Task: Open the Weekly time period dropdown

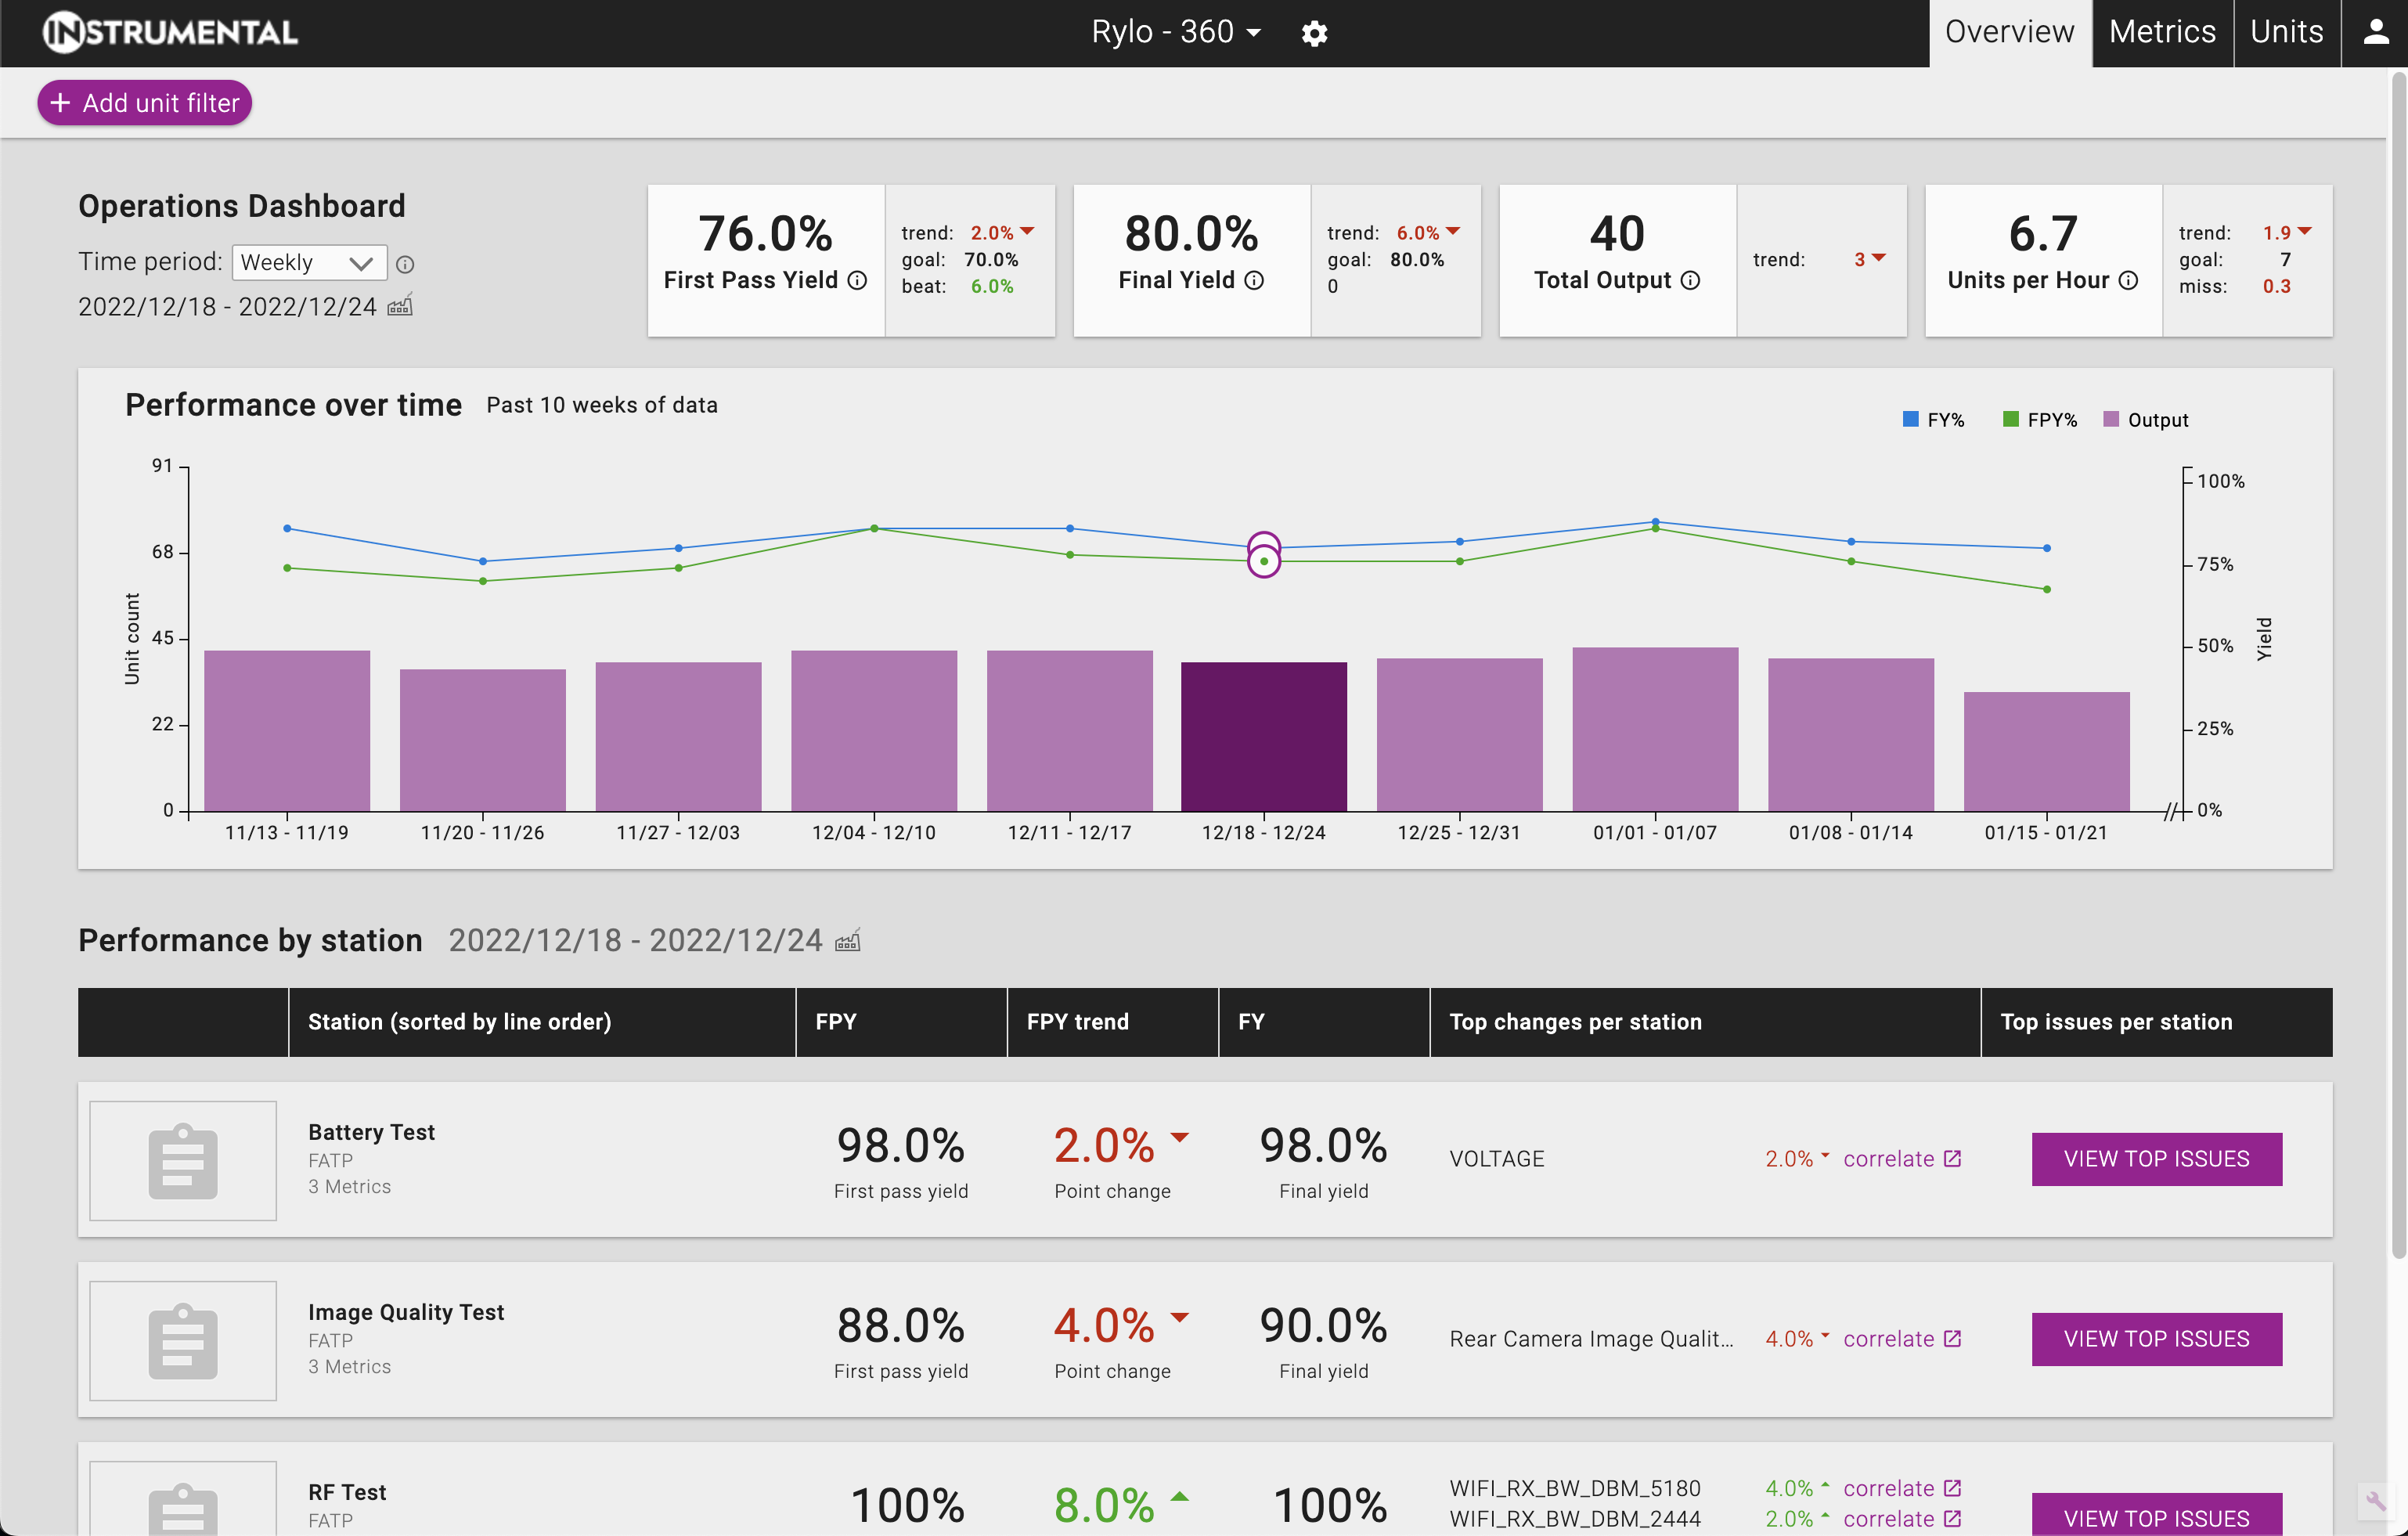Action: pyautogui.click(x=309, y=263)
